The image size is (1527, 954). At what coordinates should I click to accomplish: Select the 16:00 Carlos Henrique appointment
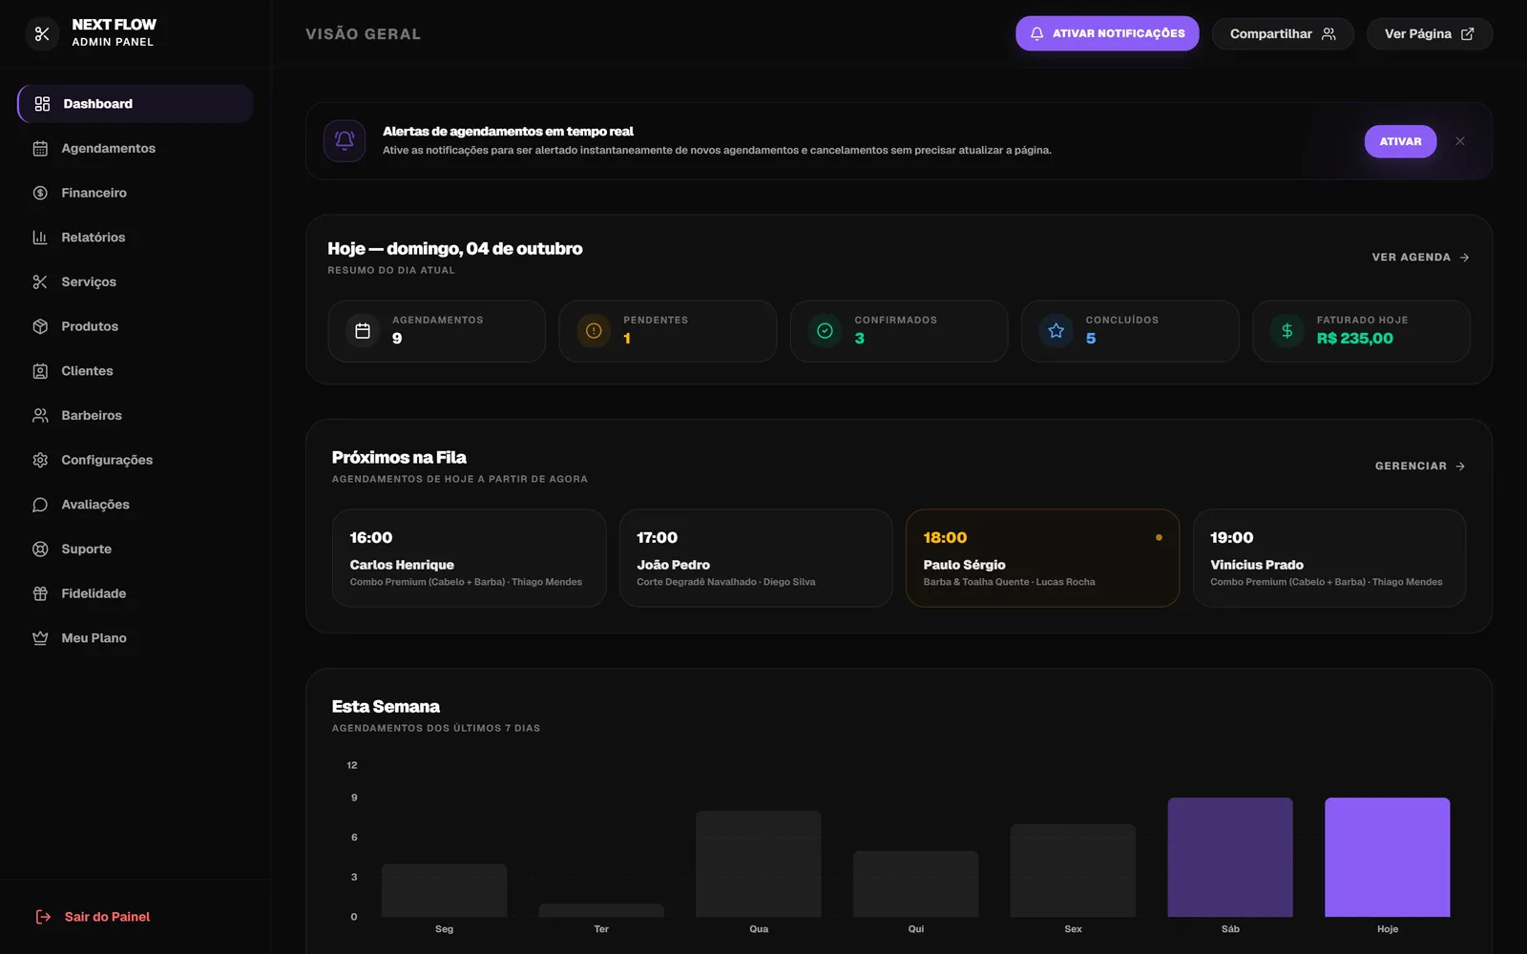tap(469, 558)
